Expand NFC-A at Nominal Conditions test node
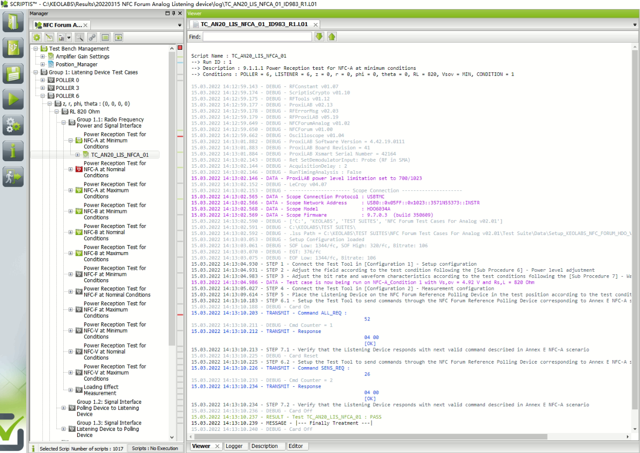Screen dimensions: 640x453 71,169
